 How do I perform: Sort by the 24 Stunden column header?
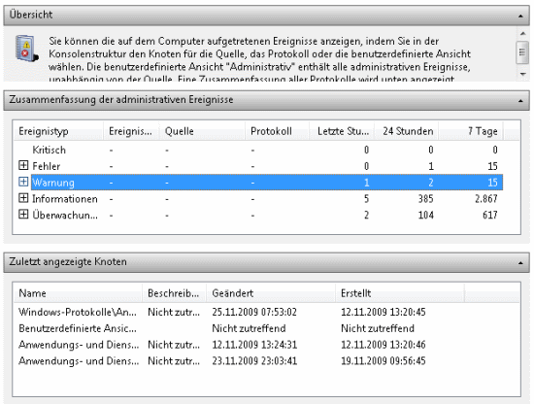click(407, 131)
